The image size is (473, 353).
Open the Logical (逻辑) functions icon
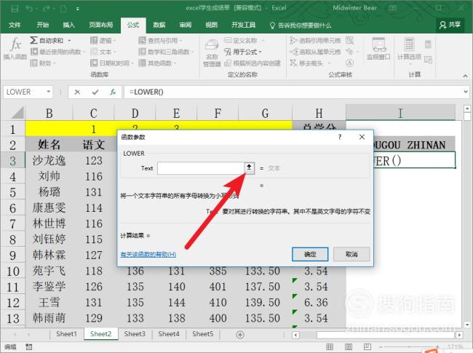94,40
